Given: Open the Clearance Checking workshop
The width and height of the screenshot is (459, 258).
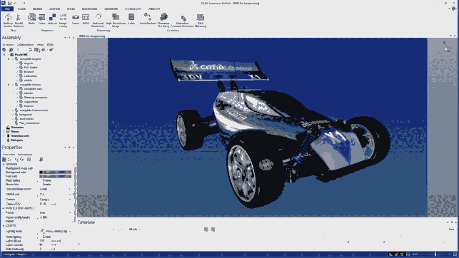Looking at the screenshot, I should click(163, 20).
